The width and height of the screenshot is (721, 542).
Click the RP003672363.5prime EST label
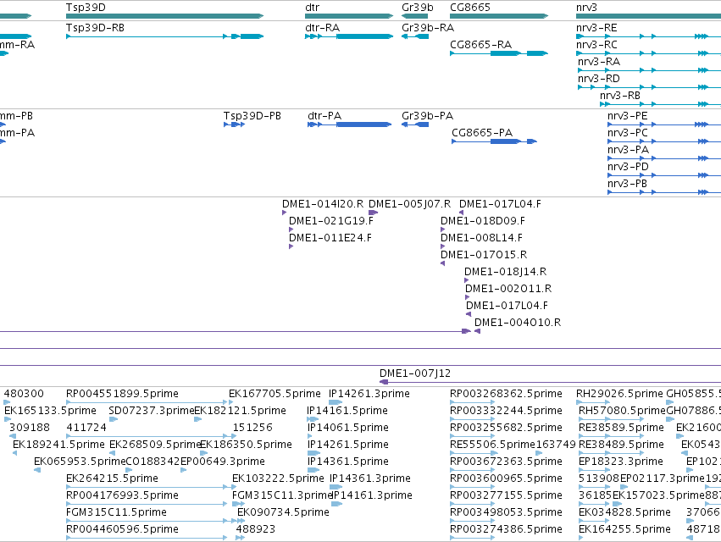[x=507, y=462]
